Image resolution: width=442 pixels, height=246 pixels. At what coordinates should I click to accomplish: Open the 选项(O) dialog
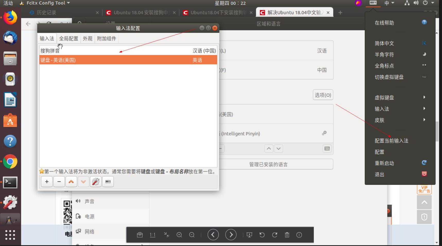point(323,95)
